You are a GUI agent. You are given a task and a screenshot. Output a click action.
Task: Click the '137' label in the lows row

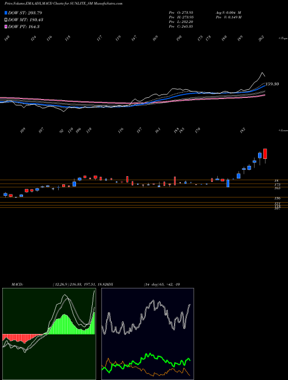tap(139, 131)
